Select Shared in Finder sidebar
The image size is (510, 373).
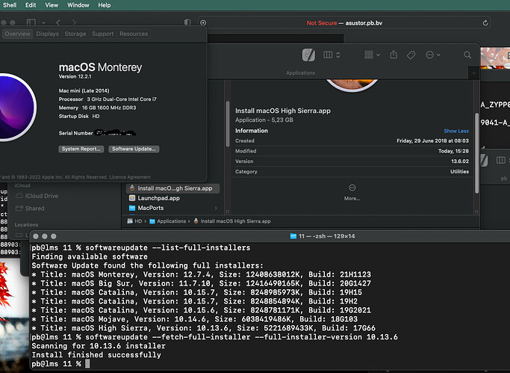tap(31, 209)
